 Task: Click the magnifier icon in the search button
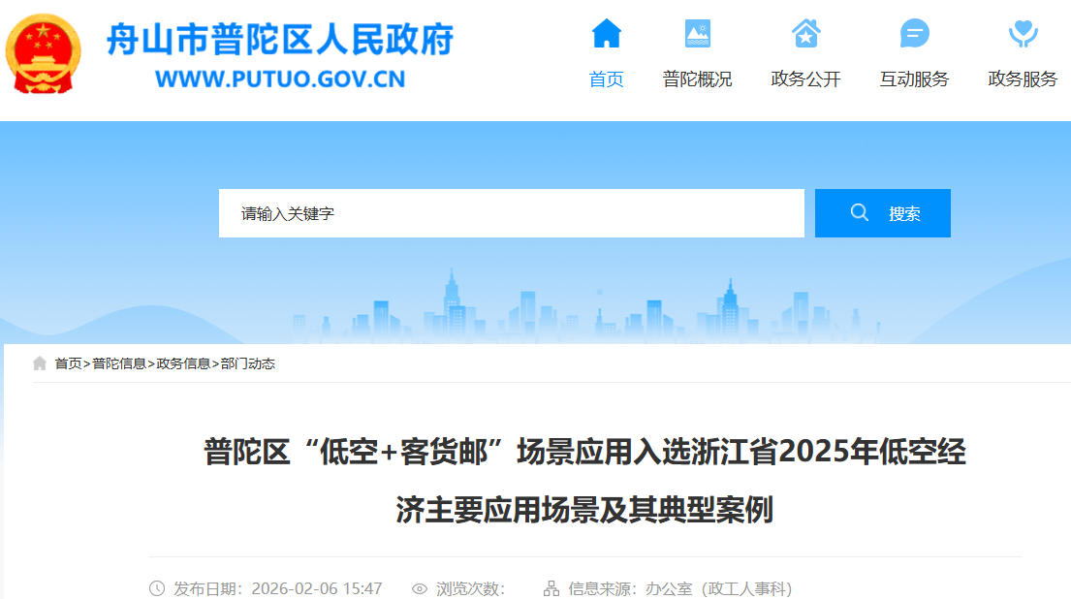(860, 212)
